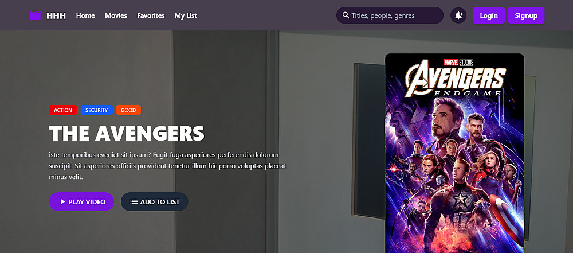Click the THE AVENGERS title heading
The width and height of the screenshot is (573, 253).
[x=127, y=133]
